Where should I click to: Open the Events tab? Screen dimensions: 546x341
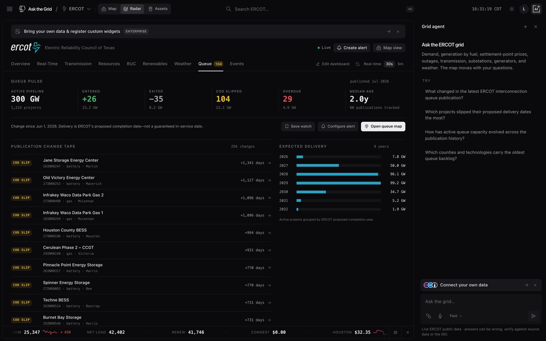point(237,64)
